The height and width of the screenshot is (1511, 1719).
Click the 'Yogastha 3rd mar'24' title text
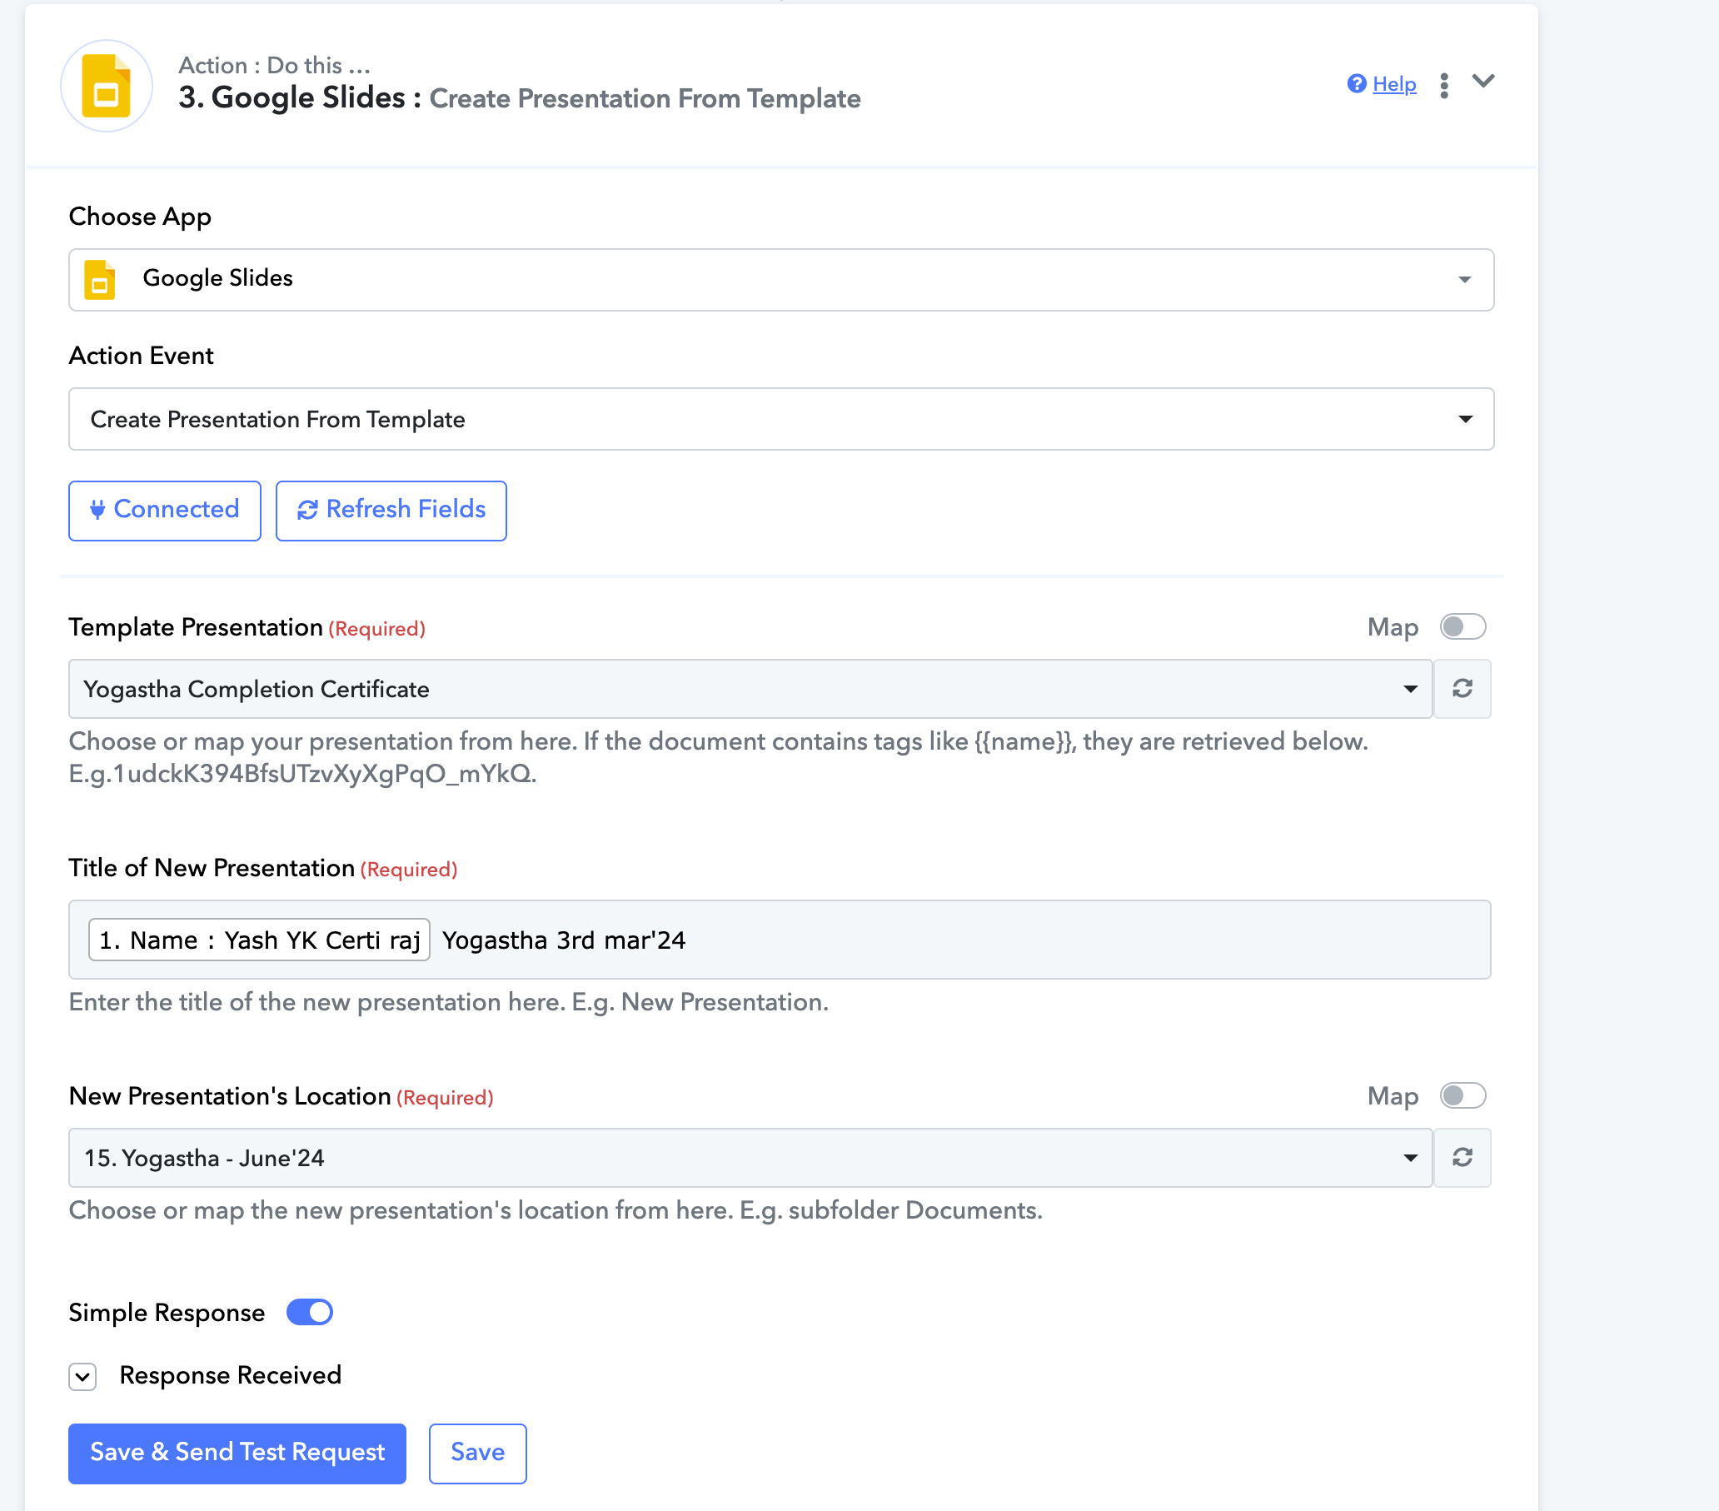click(x=565, y=940)
